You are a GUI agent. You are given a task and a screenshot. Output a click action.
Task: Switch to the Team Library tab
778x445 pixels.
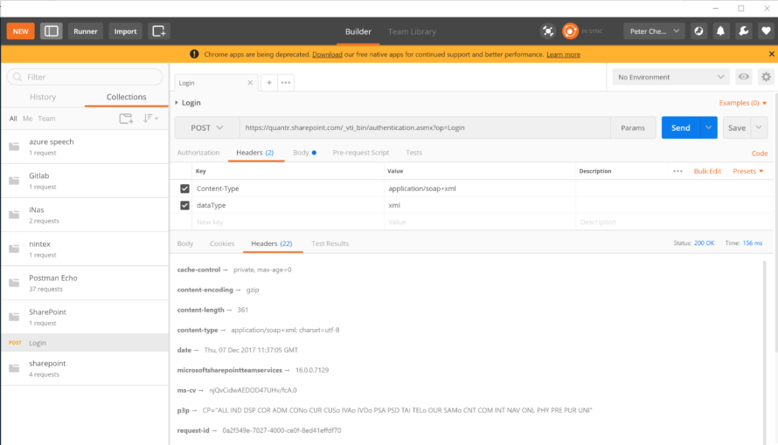412,31
